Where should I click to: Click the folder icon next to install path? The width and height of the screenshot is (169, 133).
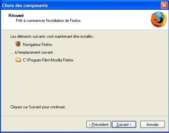coord(18,60)
